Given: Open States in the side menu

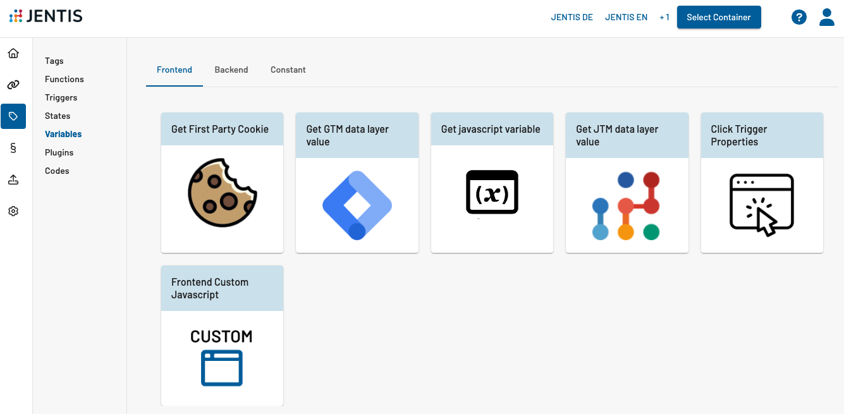Looking at the screenshot, I should (x=58, y=116).
